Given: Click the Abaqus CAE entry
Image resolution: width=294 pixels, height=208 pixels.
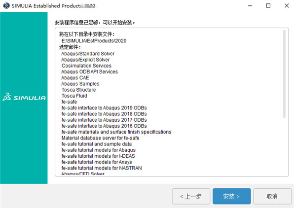Looking at the screenshot, I should (75, 77).
